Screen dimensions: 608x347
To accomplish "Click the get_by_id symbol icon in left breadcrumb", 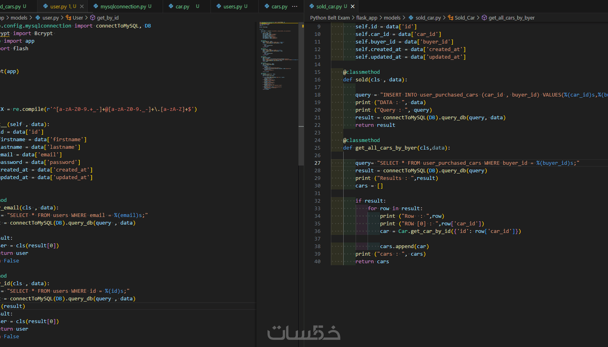I will pos(93,18).
